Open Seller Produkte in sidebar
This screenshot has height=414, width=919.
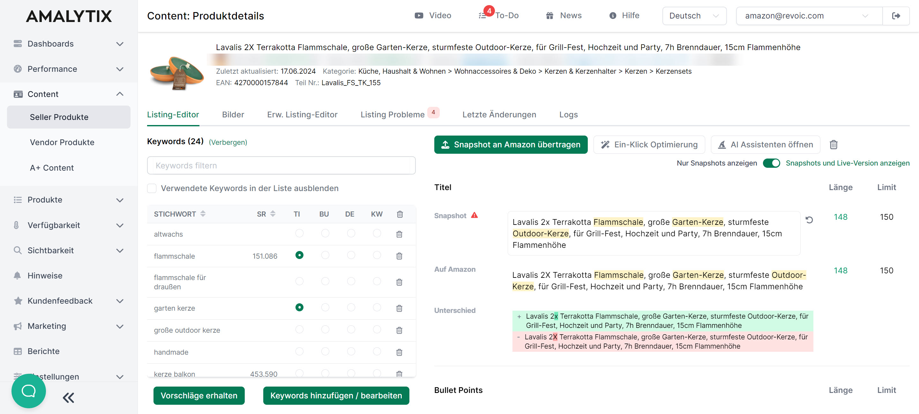69,117
